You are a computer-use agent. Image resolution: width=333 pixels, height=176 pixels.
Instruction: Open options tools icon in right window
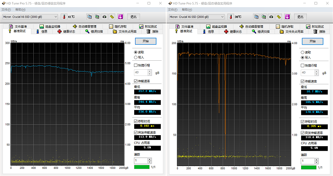tap(279, 17)
